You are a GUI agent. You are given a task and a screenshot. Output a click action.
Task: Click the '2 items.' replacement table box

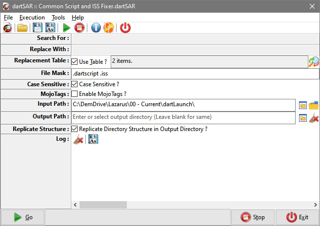point(209,62)
